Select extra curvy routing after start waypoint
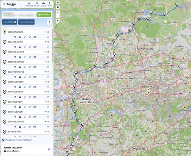Screen dimensions: 191x156 [35, 37]
